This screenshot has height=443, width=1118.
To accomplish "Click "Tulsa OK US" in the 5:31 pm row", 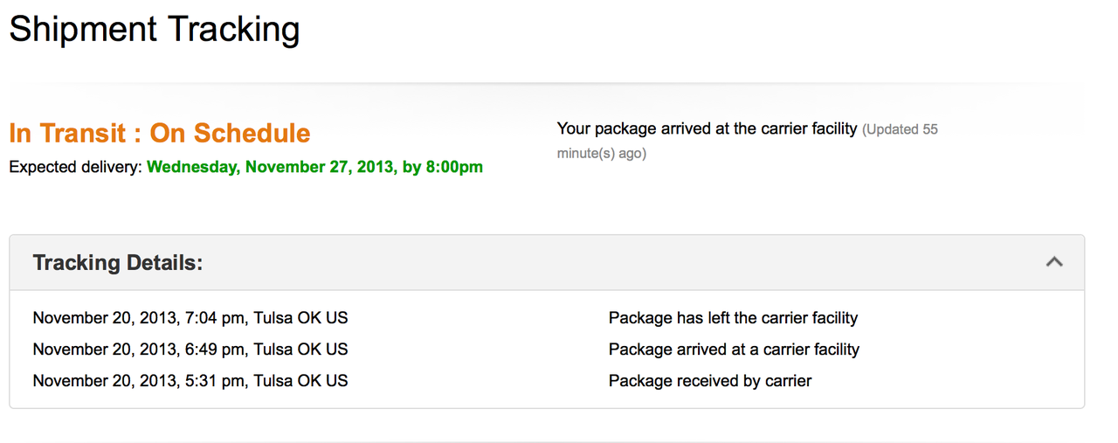I will [300, 381].
